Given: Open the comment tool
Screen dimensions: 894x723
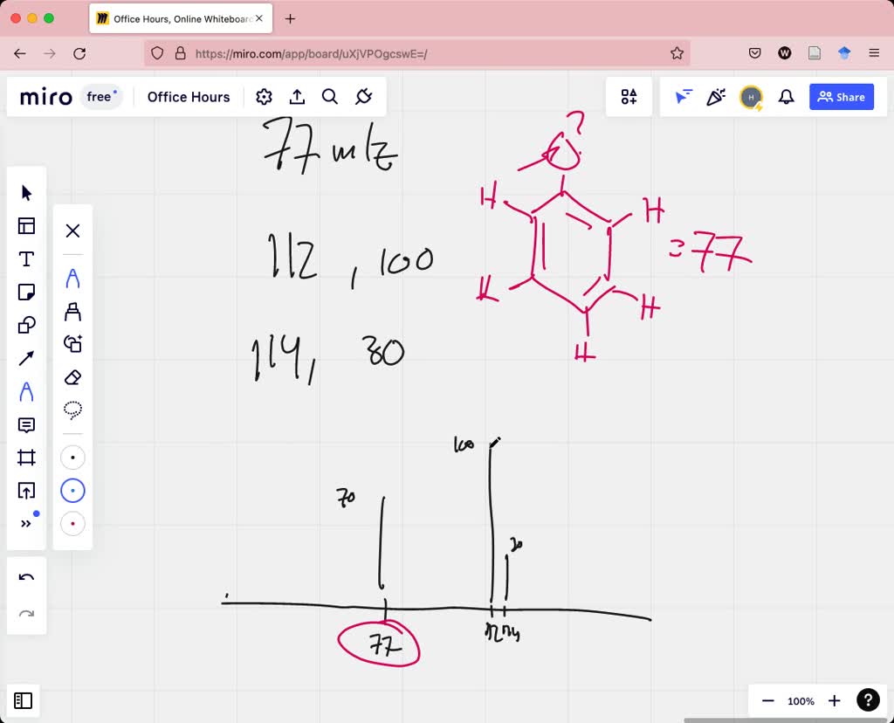Looking at the screenshot, I should (x=26, y=424).
